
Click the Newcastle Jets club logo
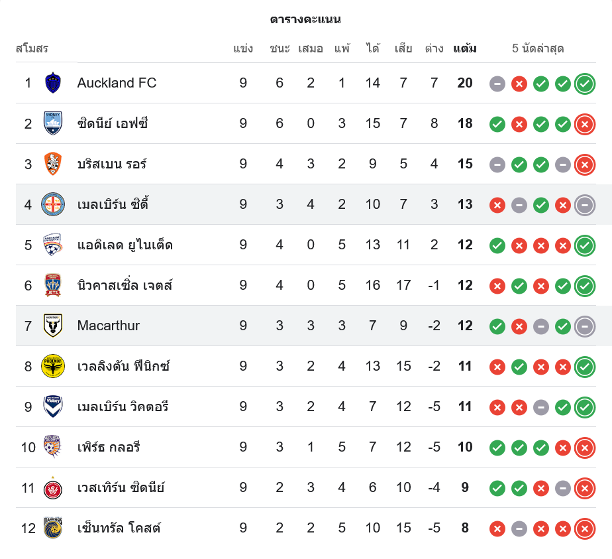pyautogui.click(x=53, y=285)
